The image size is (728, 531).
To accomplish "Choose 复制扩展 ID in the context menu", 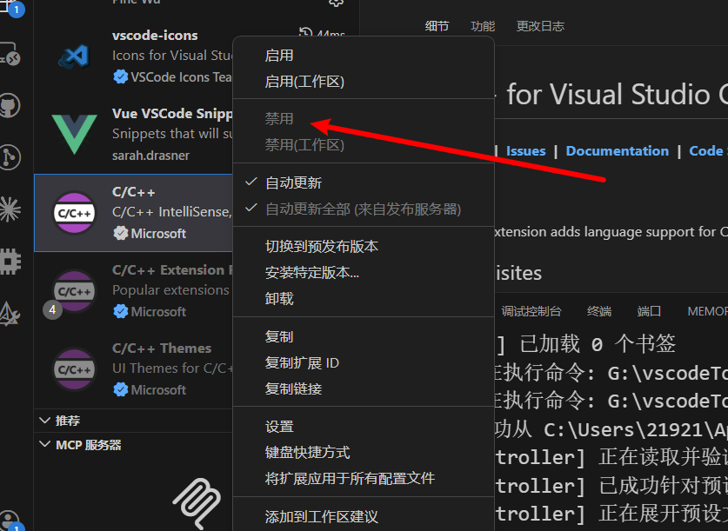I will (x=363, y=362).
